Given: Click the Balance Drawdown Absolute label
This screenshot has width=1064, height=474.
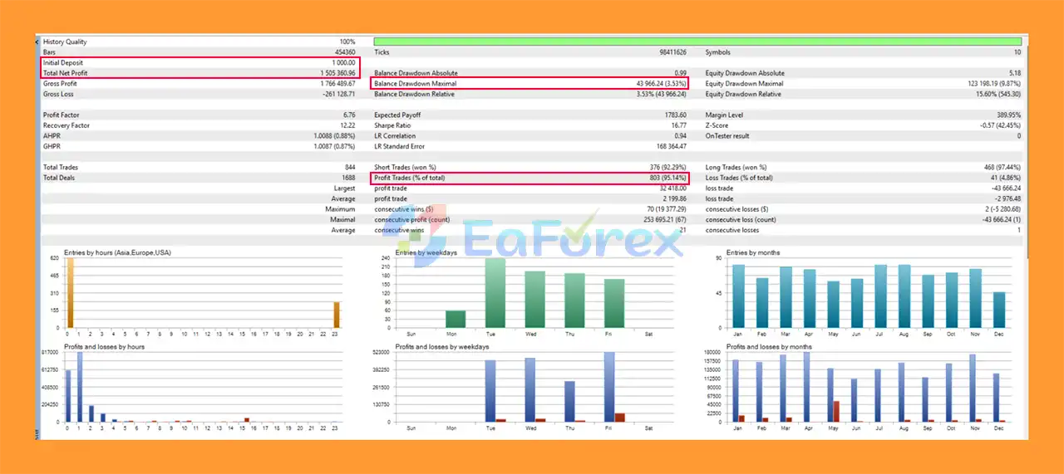Looking at the screenshot, I should pos(416,73).
